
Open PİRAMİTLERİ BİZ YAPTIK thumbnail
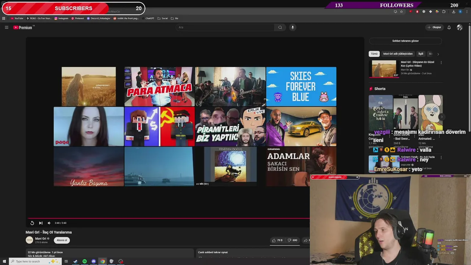coord(230,127)
